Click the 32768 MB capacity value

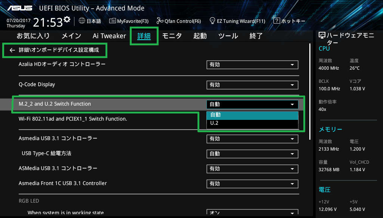pyautogui.click(x=329, y=170)
